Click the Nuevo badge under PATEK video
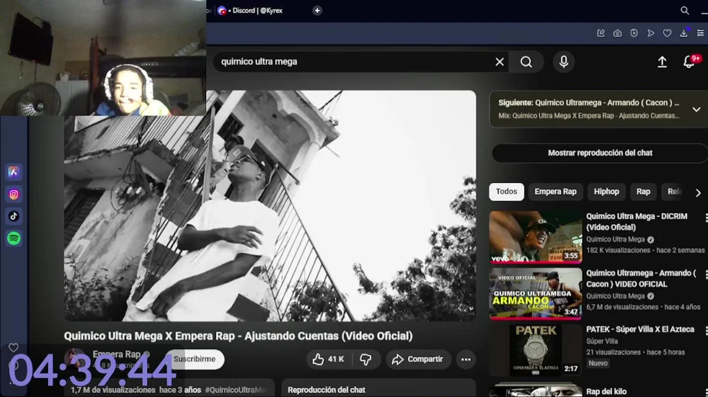 coord(598,363)
